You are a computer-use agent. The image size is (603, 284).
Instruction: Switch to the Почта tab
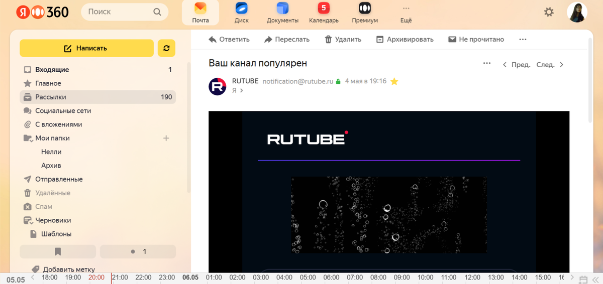(x=200, y=13)
